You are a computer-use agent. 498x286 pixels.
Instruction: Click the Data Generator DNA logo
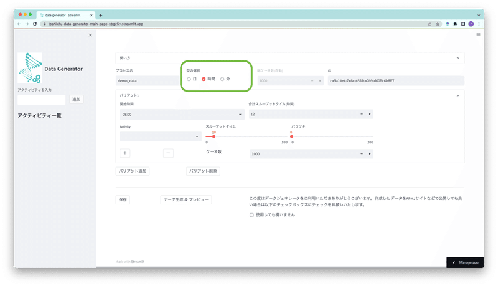[x=30, y=68]
